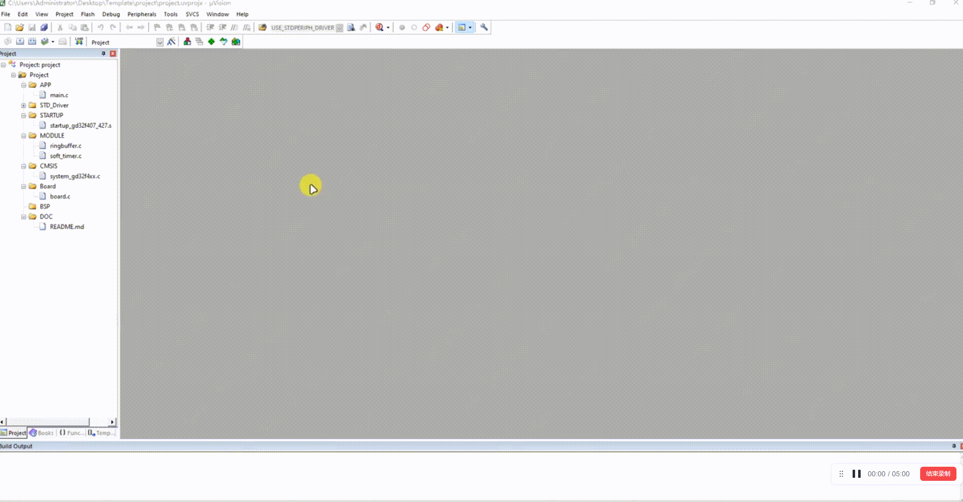Select main.c in the project tree
Viewport: 963px width, 502px height.
point(59,95)
